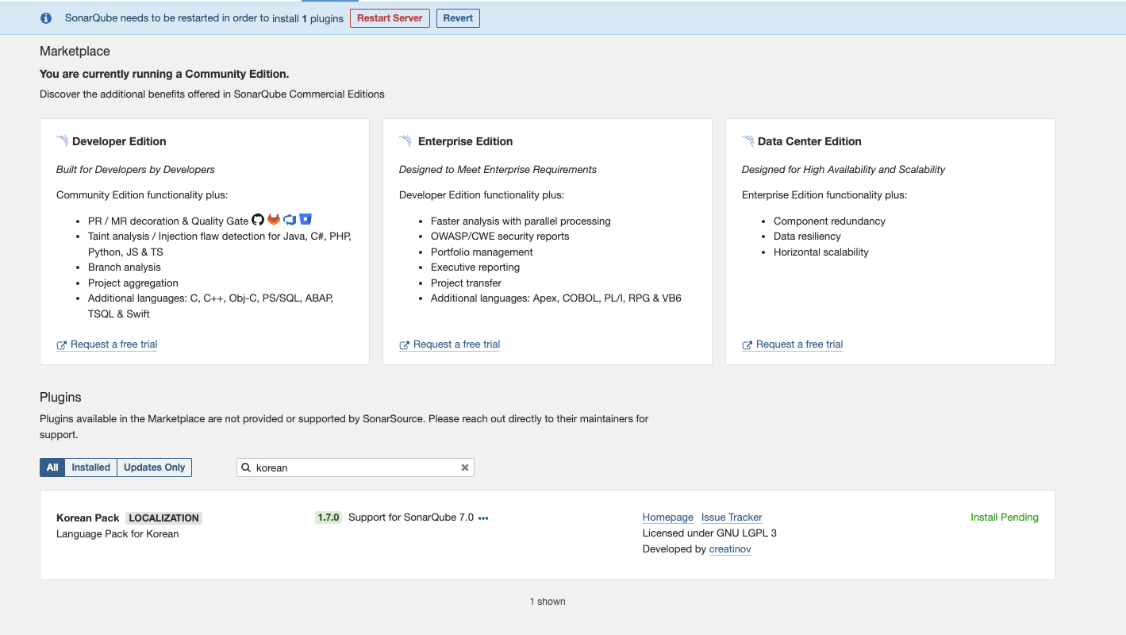Open the Korean Pack Issue Tracker

coord(732,518)
